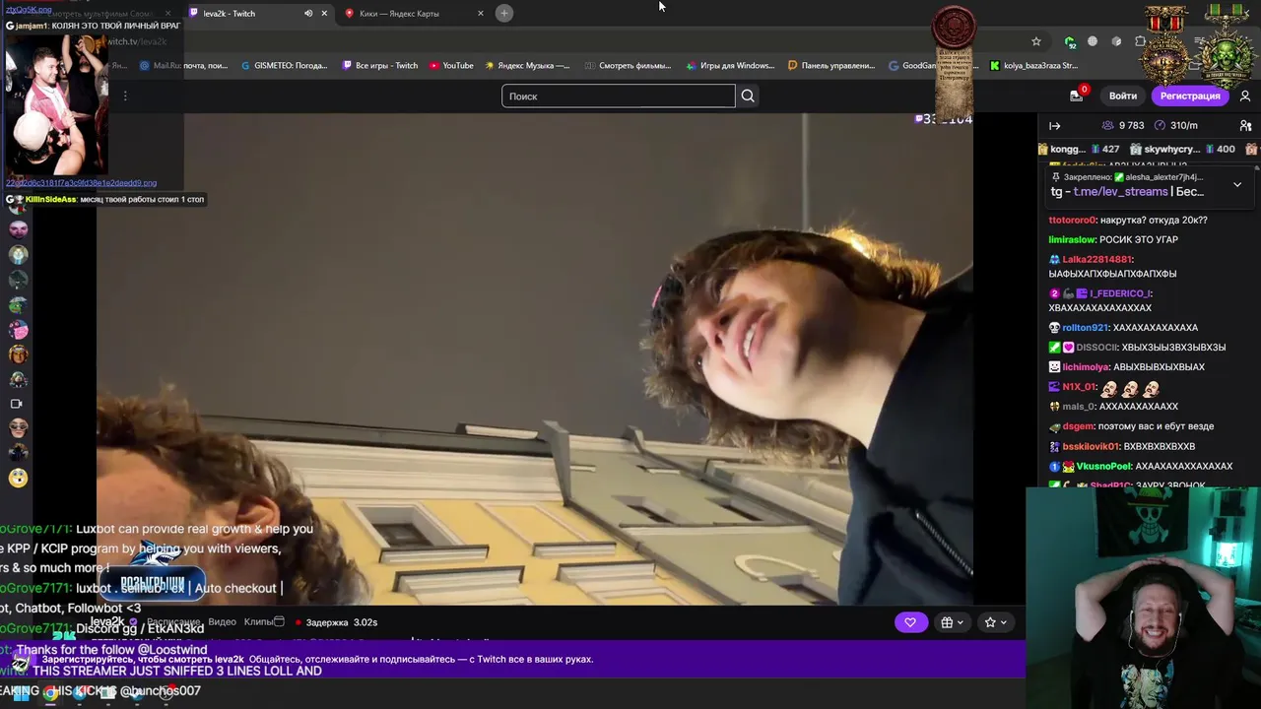Click the kongg gift leaderboard entry
This screenshot has width=1261, height=709.
(1079, 150)
